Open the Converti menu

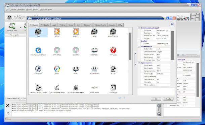13,10
